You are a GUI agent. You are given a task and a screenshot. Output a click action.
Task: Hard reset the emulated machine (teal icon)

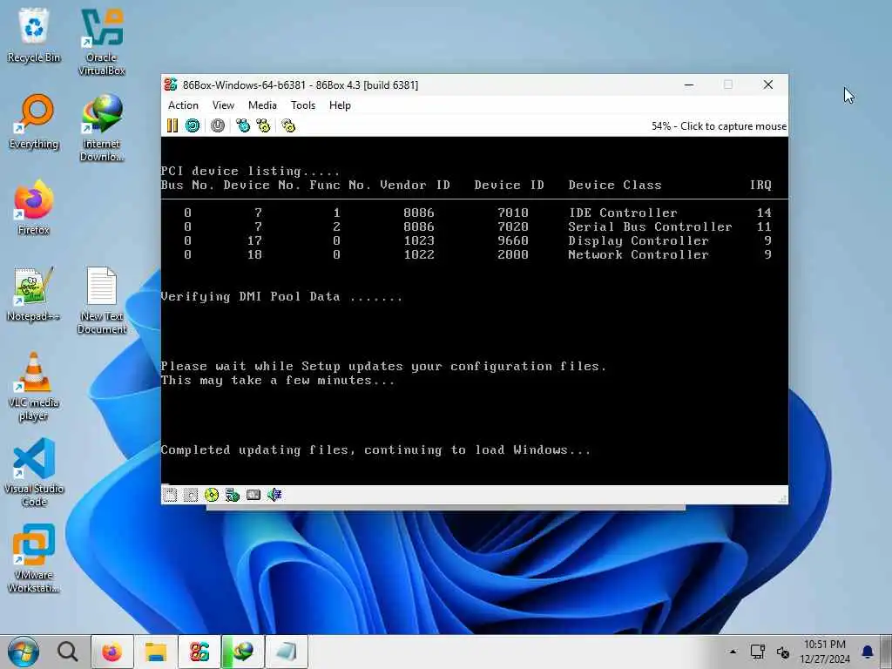coord(193,125)
